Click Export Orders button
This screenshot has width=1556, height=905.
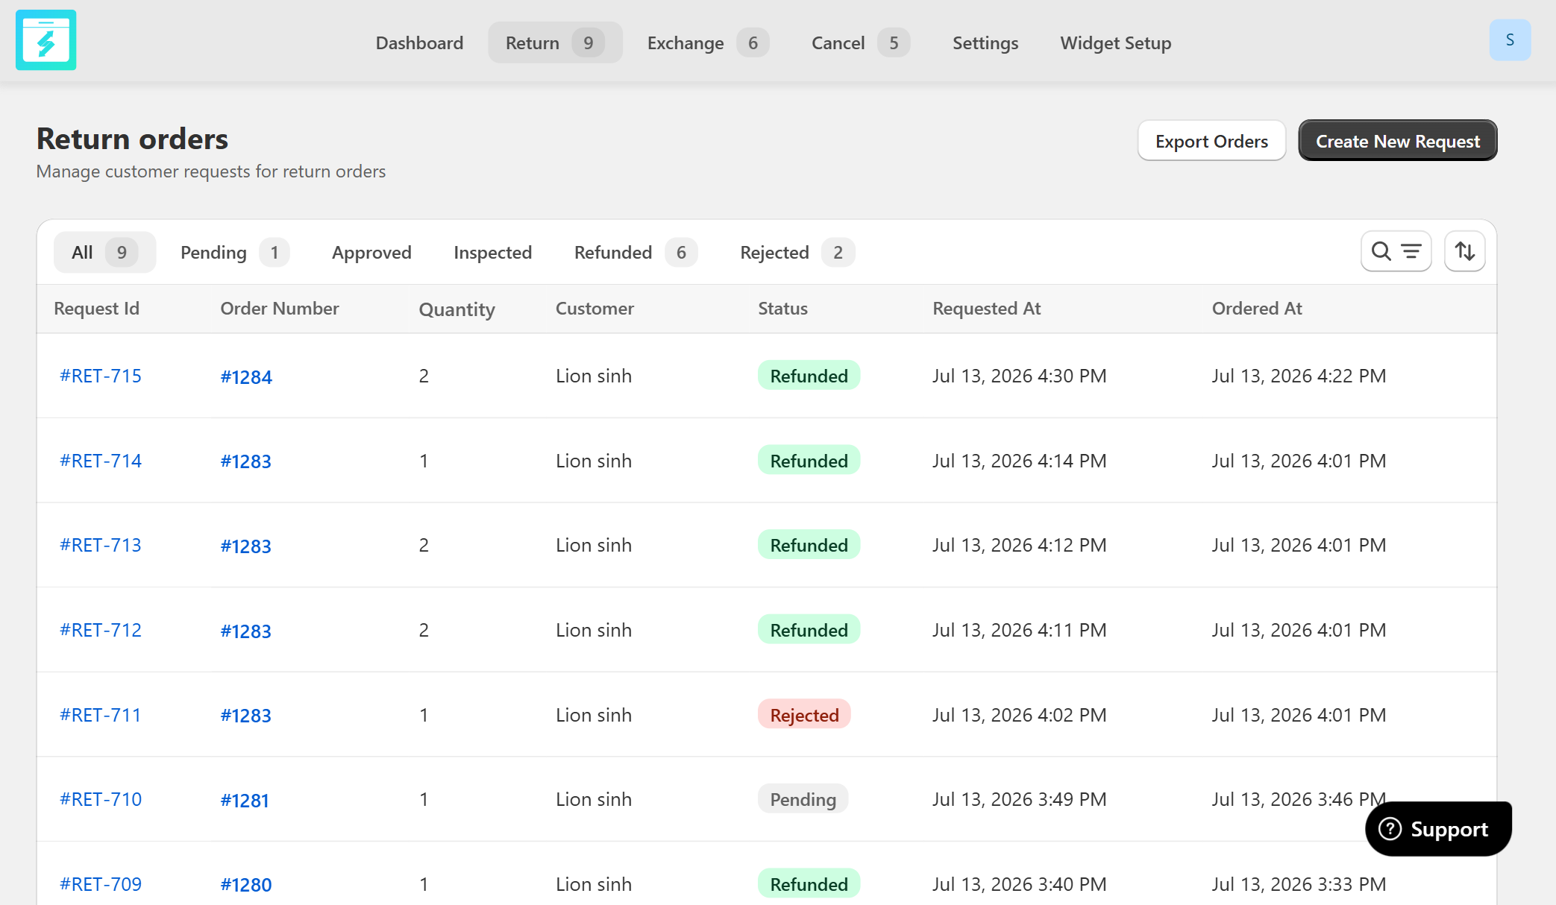(x=1211, y=141)
